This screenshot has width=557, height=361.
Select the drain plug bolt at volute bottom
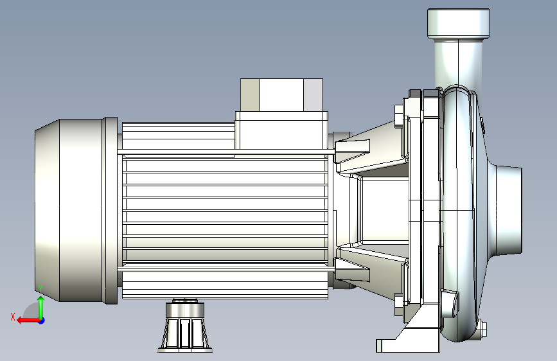point(482,330)
